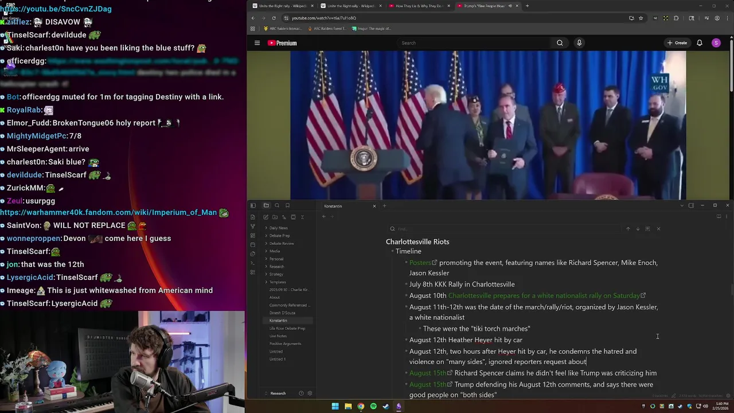Screen dimensions: 734x413
Task: Open YouTube notifications bell
Action: (700, 42)
